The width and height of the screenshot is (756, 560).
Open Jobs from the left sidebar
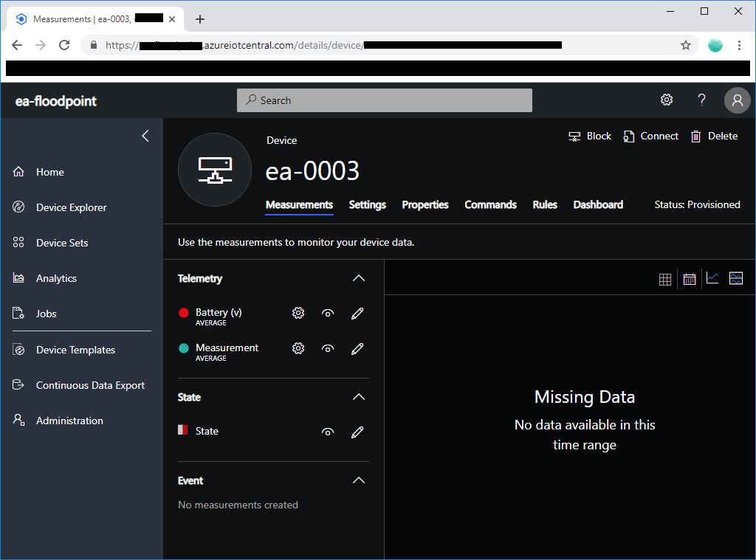pos(46,314)
